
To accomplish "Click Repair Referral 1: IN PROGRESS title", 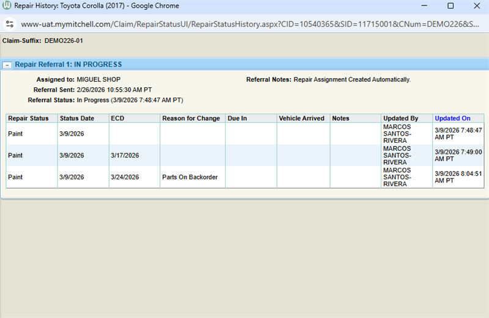I will click(68, 65).
